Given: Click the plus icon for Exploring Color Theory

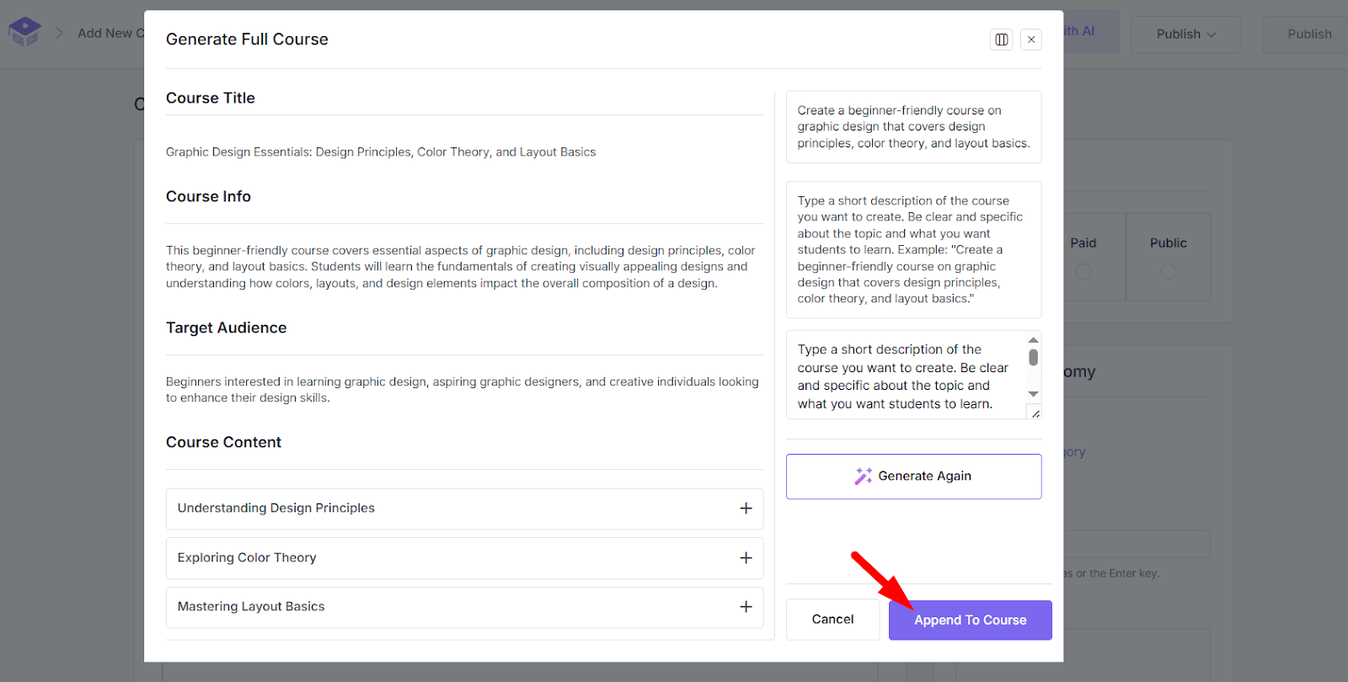Looking at the screenshot, I should tap(746, 558).
